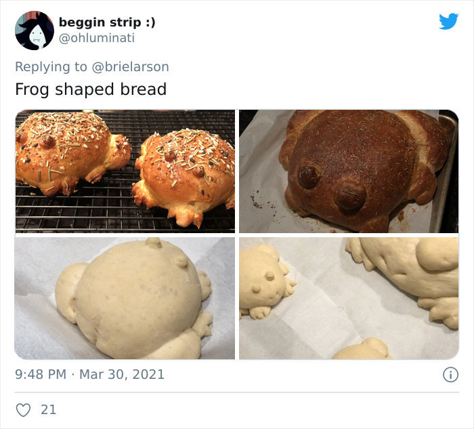Screen dimensions: 474x429
Task: View the dark baked frog bread photo
Action: click(x=349, y=171)
